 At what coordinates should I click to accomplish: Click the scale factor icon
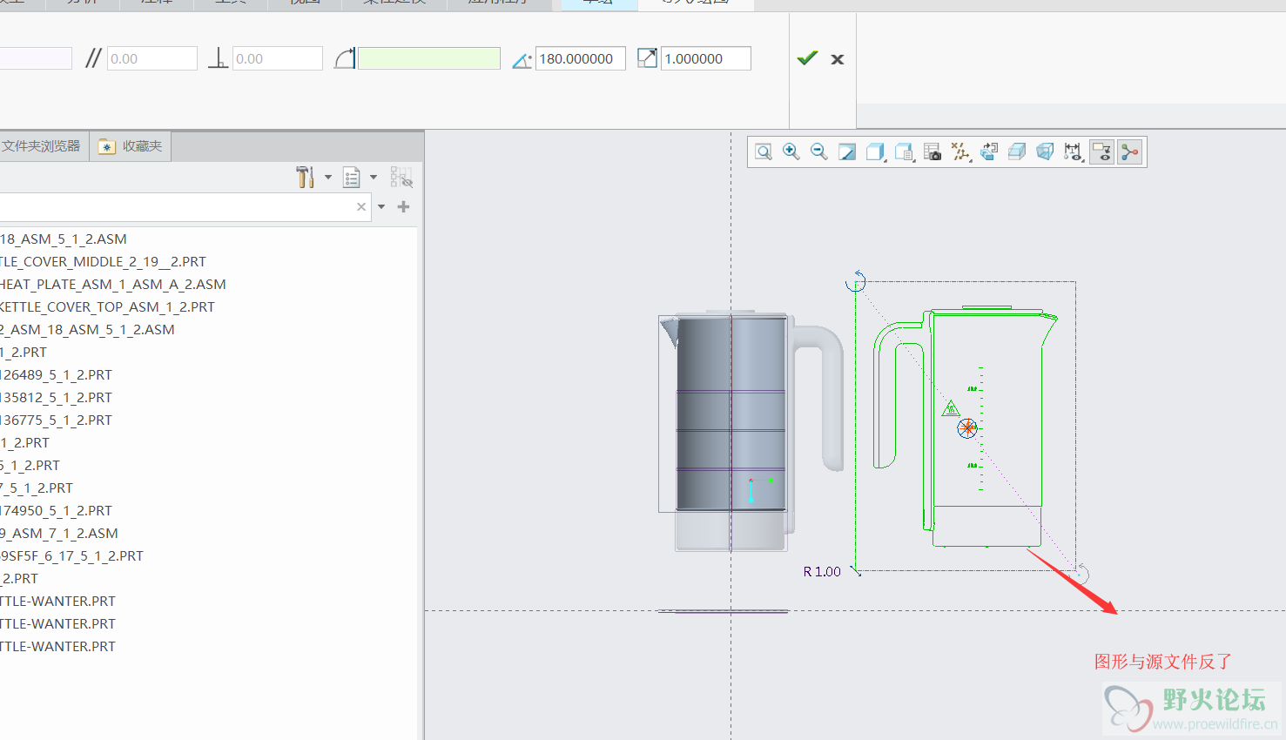(x=647, y=58)
